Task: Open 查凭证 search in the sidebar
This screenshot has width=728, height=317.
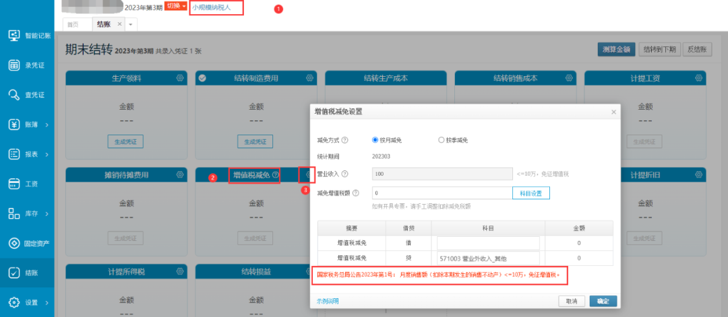Action: (x=27, y=95)
